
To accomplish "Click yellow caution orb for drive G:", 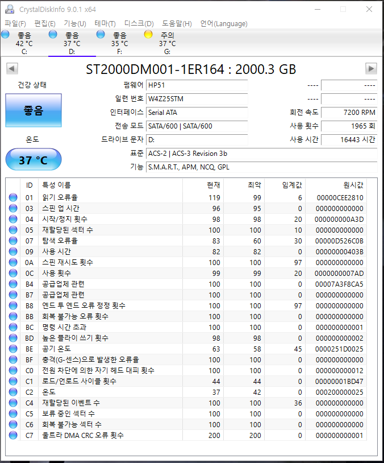I will (x=148, y=35).
